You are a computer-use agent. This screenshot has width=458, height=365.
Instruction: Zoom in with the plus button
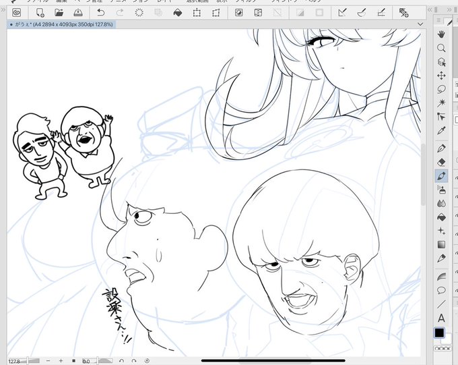[61, 361]
